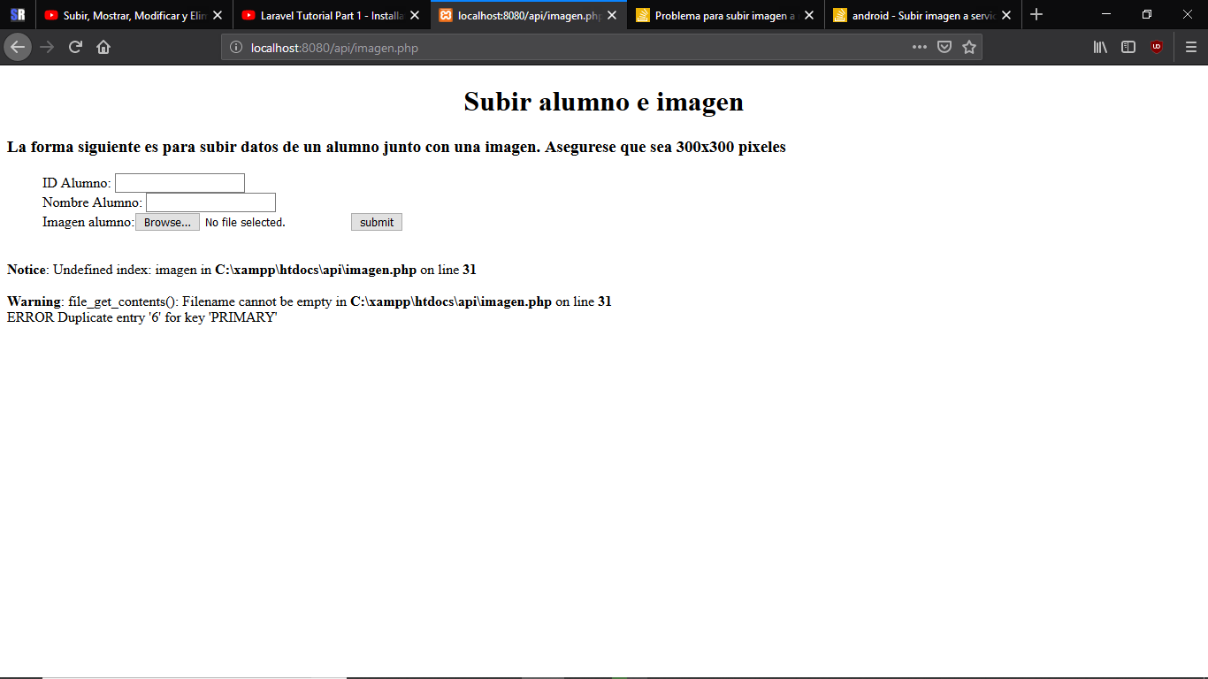Click the 'ID Alumno:' label

[x=77, y=183]
